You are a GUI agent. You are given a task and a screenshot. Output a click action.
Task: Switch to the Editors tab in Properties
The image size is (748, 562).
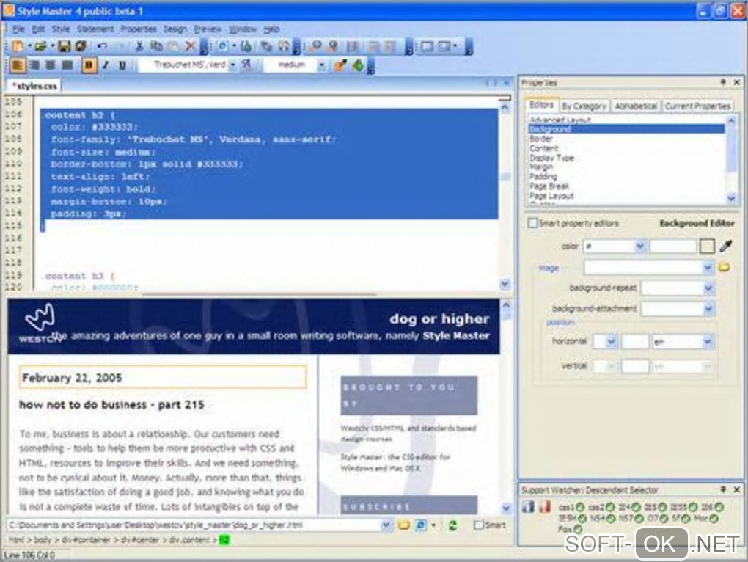click(541, 105)
